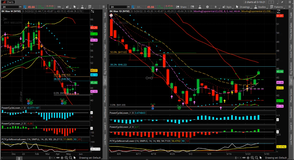Zoom in on the left chart

tap(66, 158)
